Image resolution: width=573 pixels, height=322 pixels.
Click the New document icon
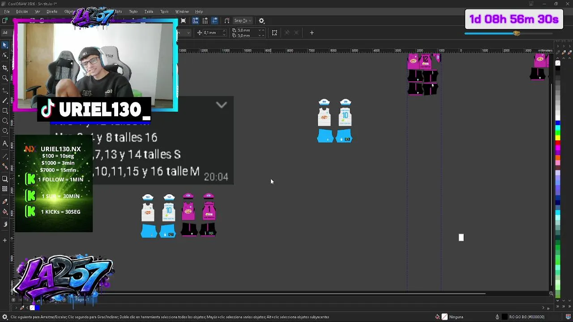click(4, 21)
